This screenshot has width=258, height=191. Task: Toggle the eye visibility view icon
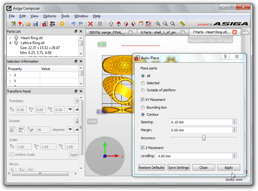pyautogui.click(x=148, y=24)
